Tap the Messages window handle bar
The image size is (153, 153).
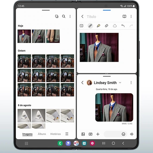tap(107, 76)
